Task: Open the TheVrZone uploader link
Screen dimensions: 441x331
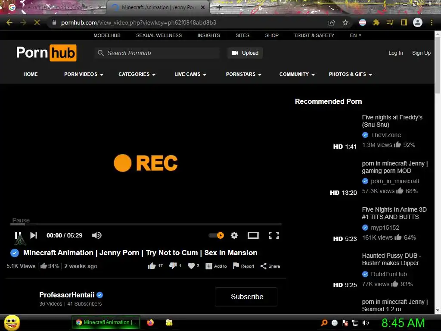Action: coord(386,135)
